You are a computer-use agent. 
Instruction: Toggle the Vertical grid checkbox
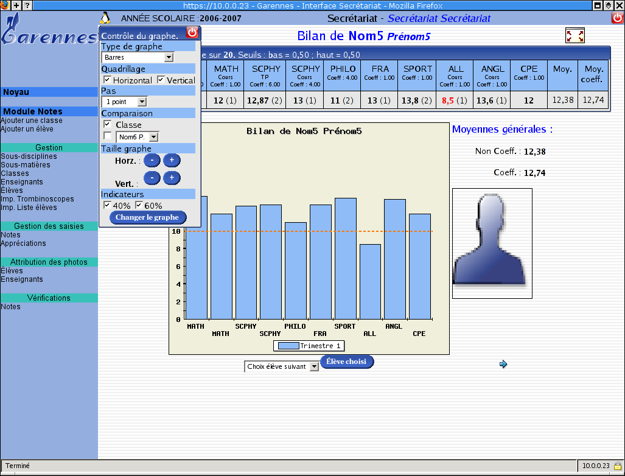coord(161,80)
